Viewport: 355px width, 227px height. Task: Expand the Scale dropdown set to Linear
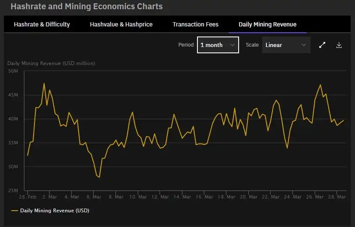(x=286, y=45)
